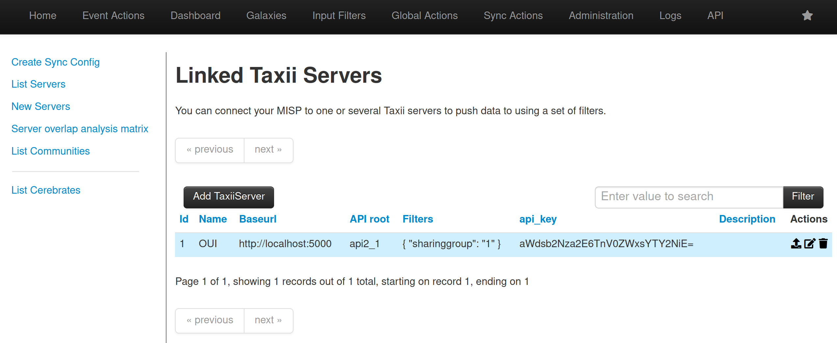Click the star bookmark icon in the navbar

(x=807, y=15)
